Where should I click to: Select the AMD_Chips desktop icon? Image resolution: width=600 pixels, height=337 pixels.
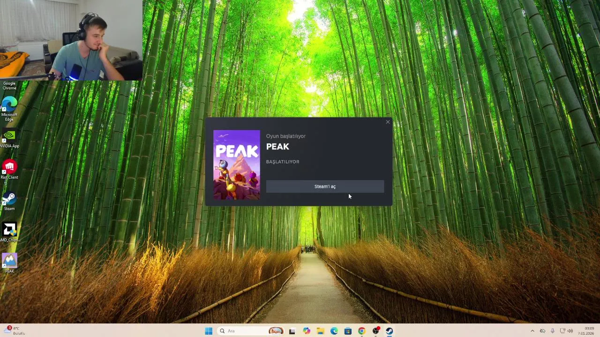point(9,233)
